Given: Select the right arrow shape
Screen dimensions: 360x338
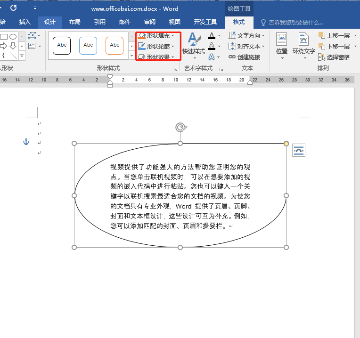Looking at the screenshot, I should [3, 46].
